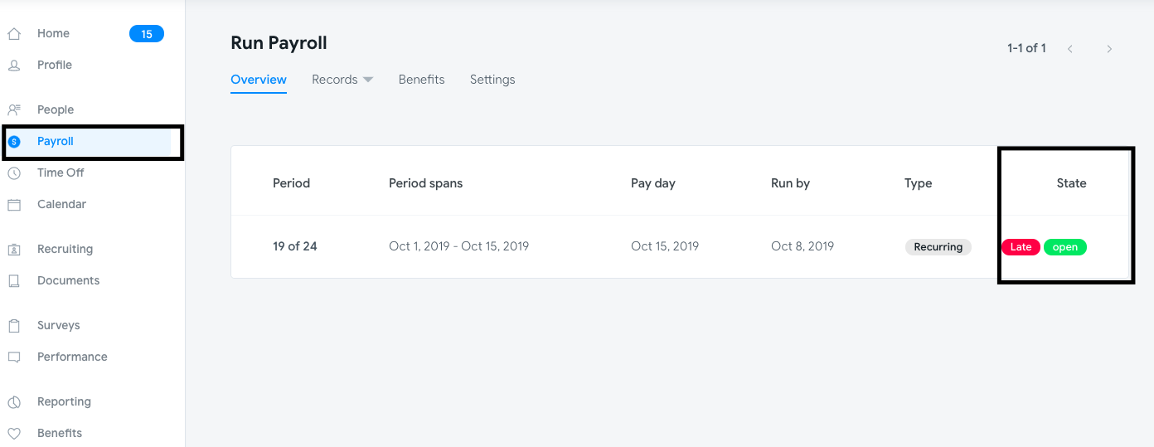Click the Surveys clipboard icon
The width and height of the screenshot is (1154, 447).
[14, 326]
